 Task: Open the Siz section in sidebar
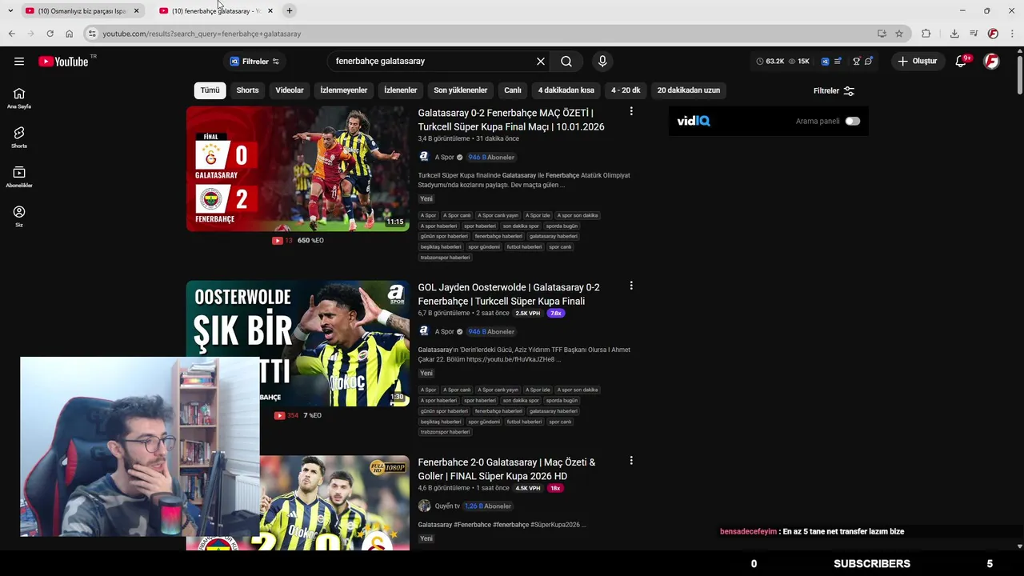click(x=19, y=216)
